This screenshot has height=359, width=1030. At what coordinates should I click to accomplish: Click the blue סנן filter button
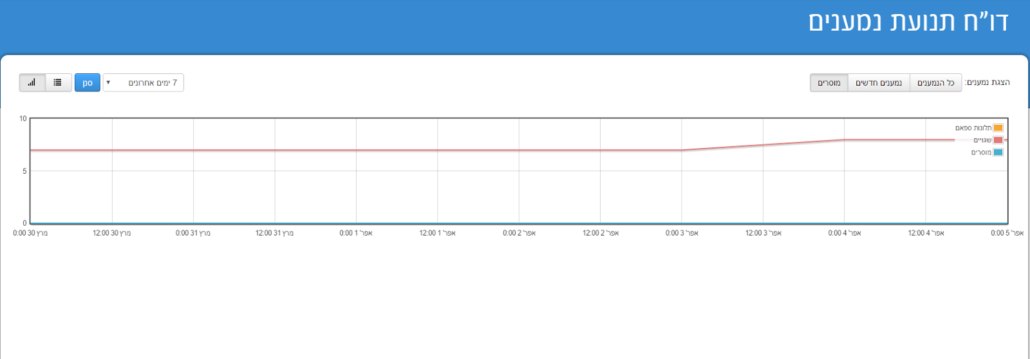(88, 82)
